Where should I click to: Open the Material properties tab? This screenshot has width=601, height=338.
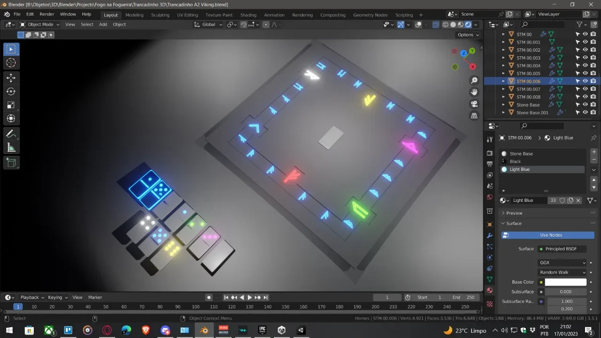tap(490, 290)
